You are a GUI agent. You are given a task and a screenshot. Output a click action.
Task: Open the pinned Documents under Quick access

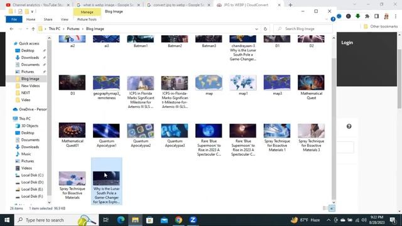pos(30,65)
